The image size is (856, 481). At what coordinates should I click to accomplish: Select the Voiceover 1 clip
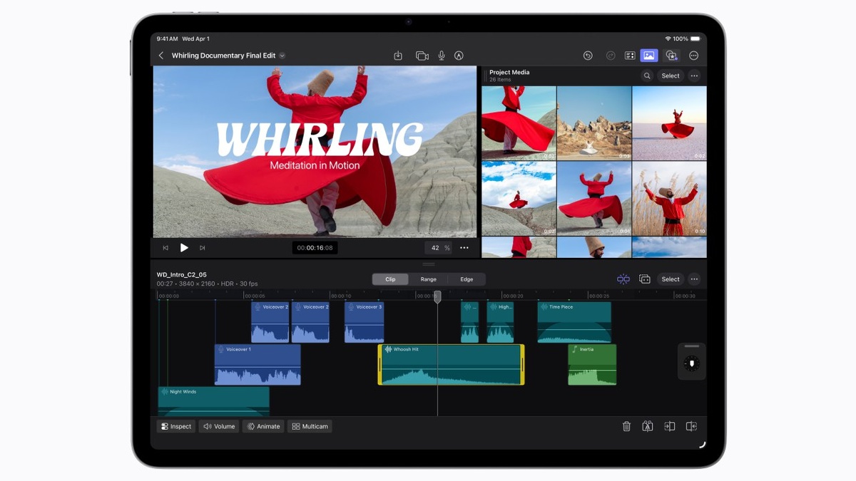click(258, 365)
